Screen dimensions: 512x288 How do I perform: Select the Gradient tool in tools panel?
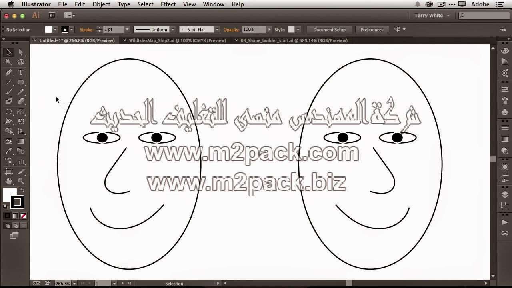pyautogui.click(x=21, y=141)
